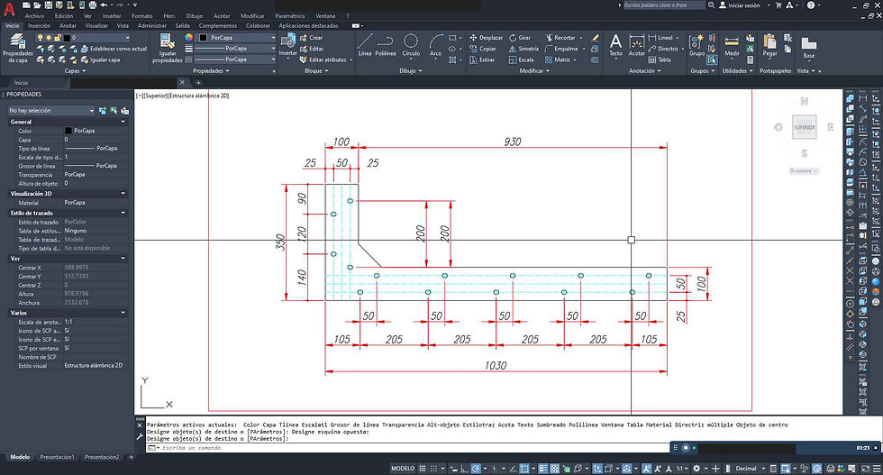Collapse the Varios section
Screen dimensions: 883x475
(x=123, y=313)
